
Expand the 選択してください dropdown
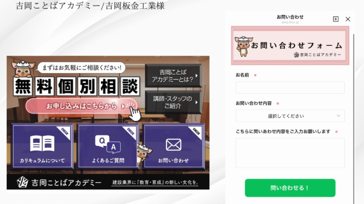290,116
